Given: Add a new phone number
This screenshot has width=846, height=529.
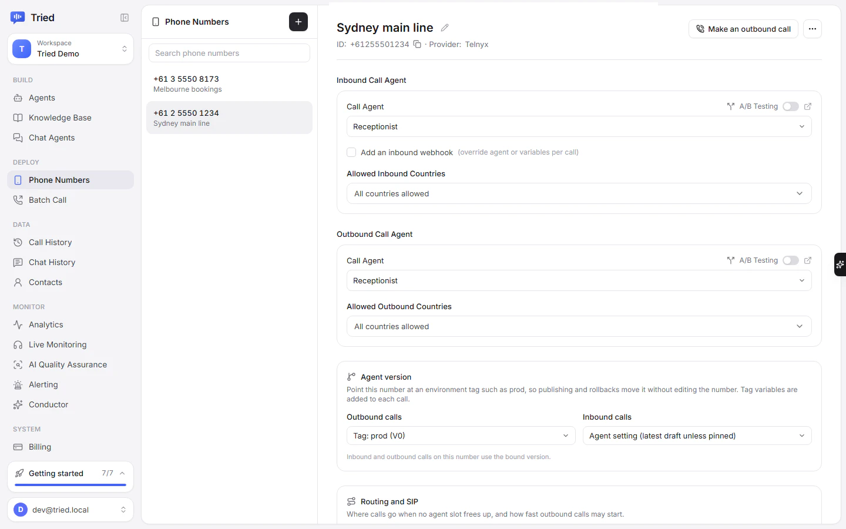Looking at the screenshot, I should click(x=298, y=22).
